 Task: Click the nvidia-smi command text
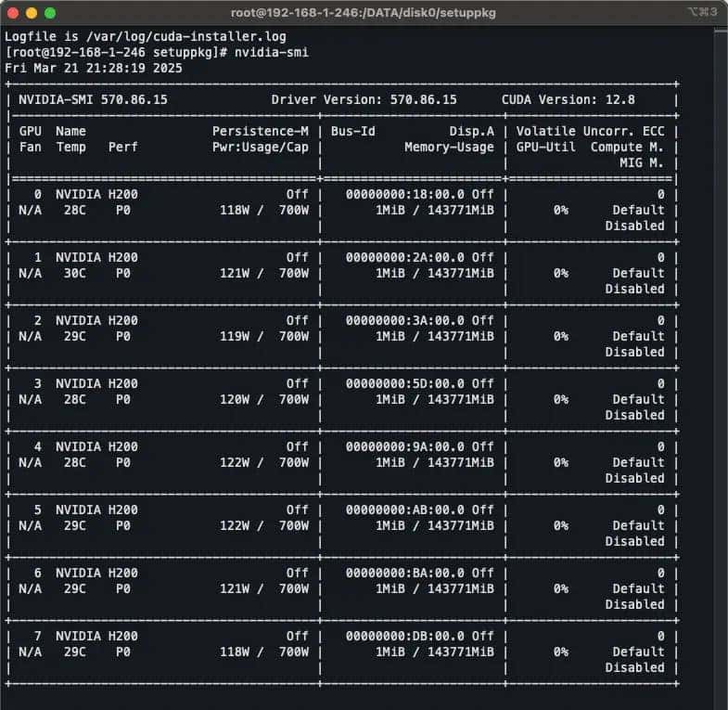pyautogui.click(x=272, y=52)
